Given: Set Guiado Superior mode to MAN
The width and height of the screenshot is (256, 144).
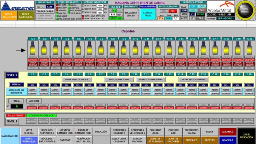Looking at the screenshot, I should 184,10.
